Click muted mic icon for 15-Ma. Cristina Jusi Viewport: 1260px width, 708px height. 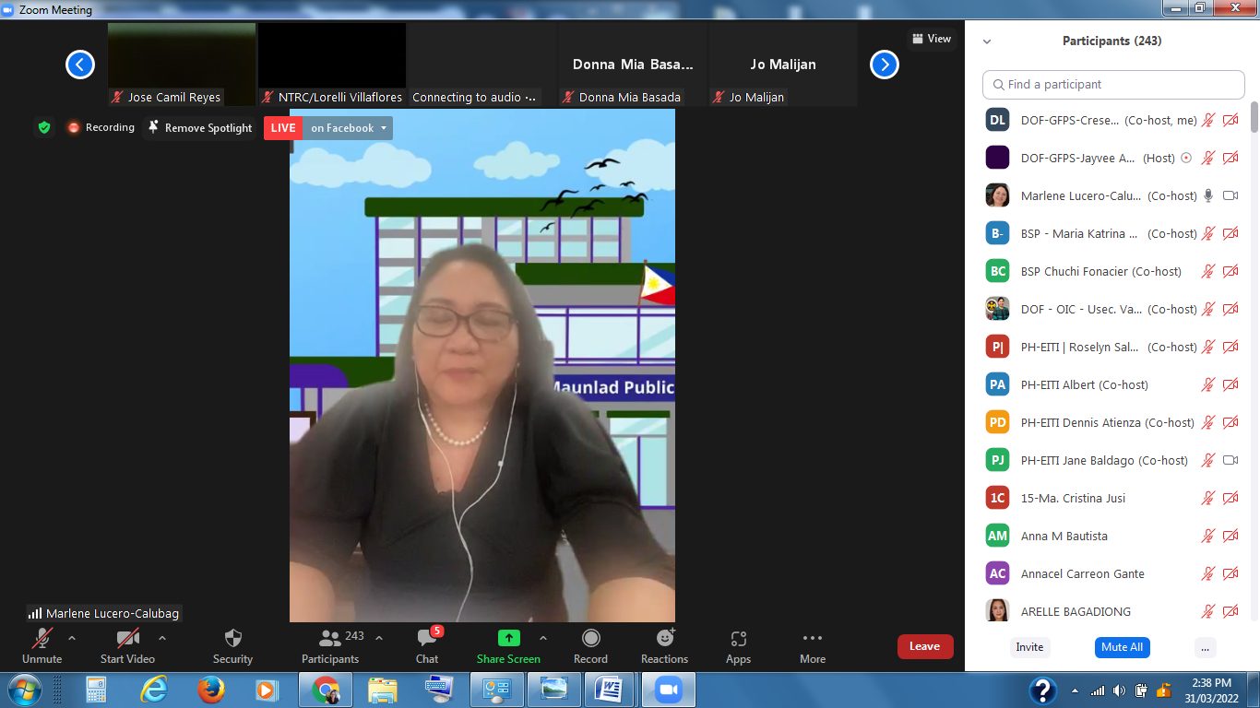[x=1208, y=498]
